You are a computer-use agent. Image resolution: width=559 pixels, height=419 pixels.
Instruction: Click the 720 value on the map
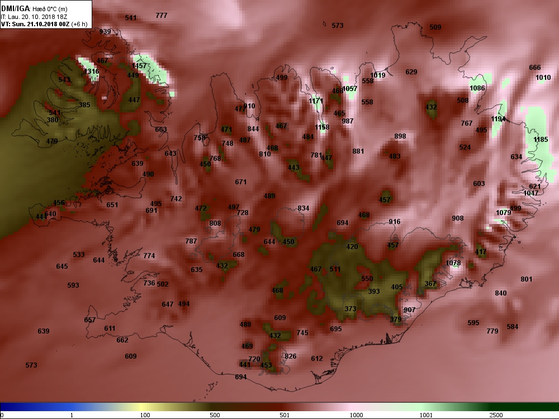coord(254,359)
